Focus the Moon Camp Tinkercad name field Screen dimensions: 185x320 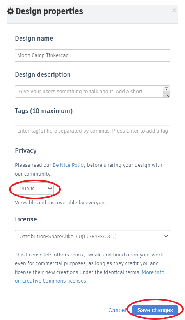[92, 55]
